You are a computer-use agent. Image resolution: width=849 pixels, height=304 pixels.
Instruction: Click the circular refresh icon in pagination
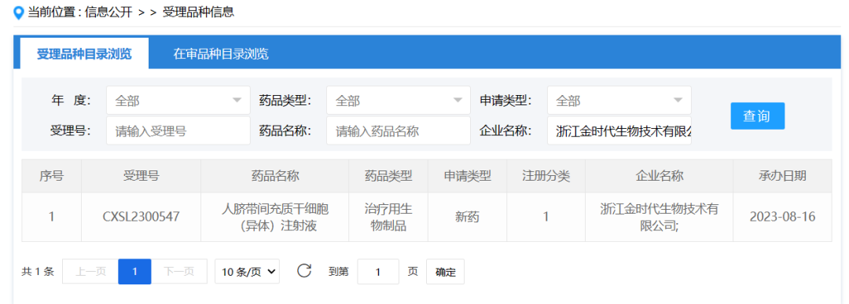[x=304, y=270]
